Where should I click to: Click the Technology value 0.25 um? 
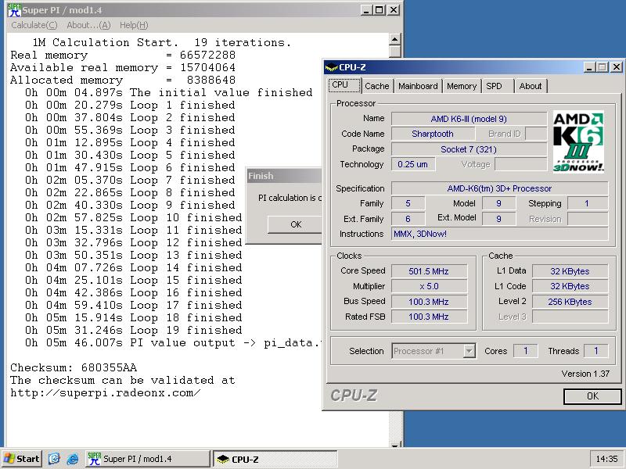point(413,164)
